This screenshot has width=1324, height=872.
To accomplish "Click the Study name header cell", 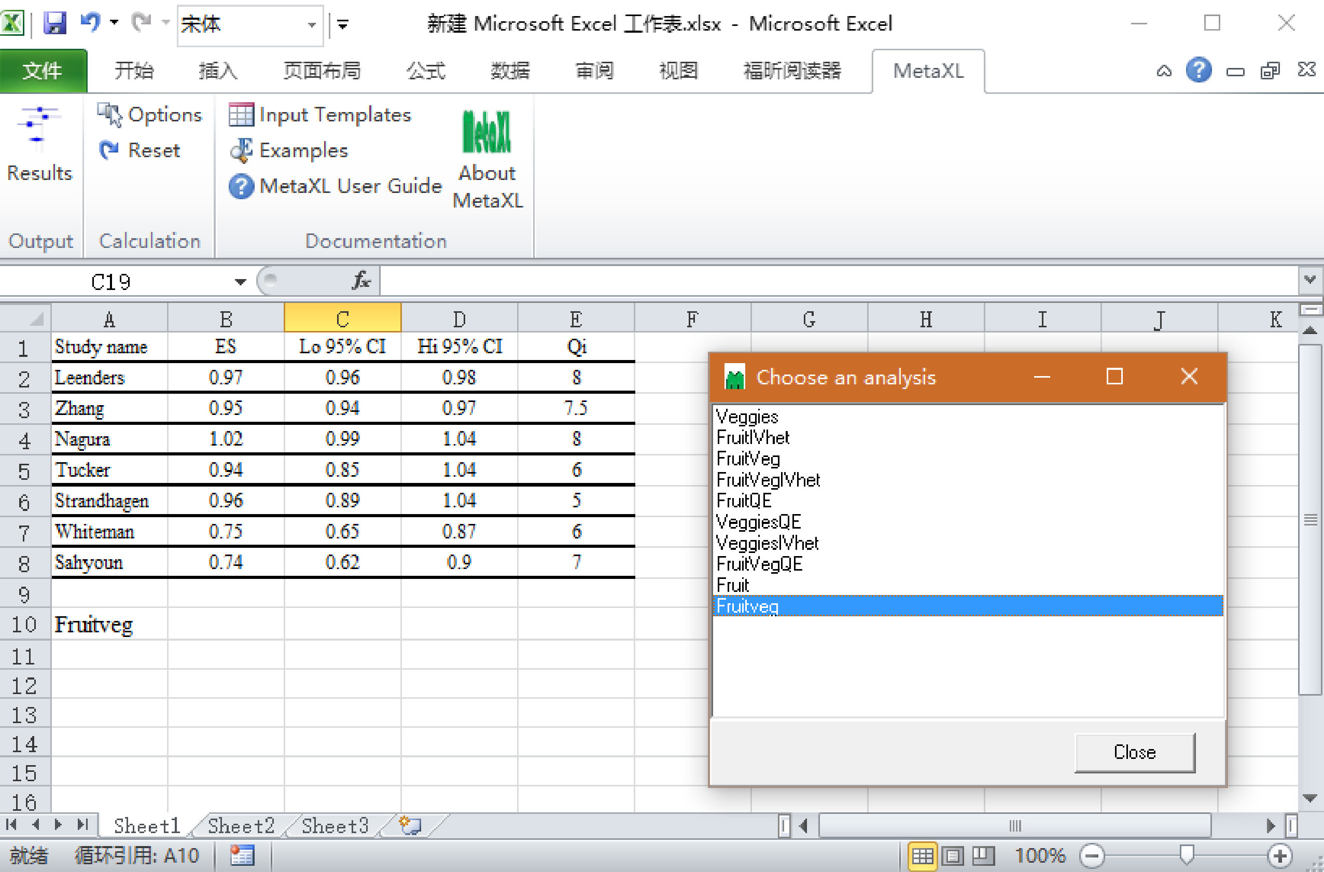I will (x=109, y=347).
